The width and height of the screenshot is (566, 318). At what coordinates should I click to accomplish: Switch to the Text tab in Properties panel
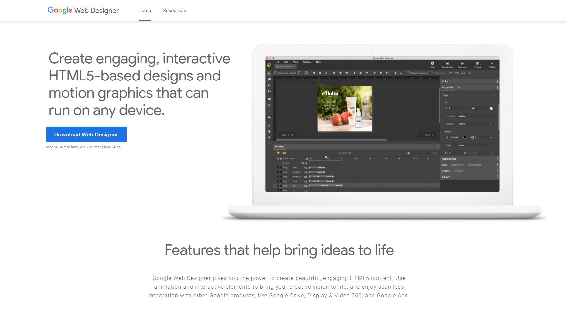click(x=460, y=87)
